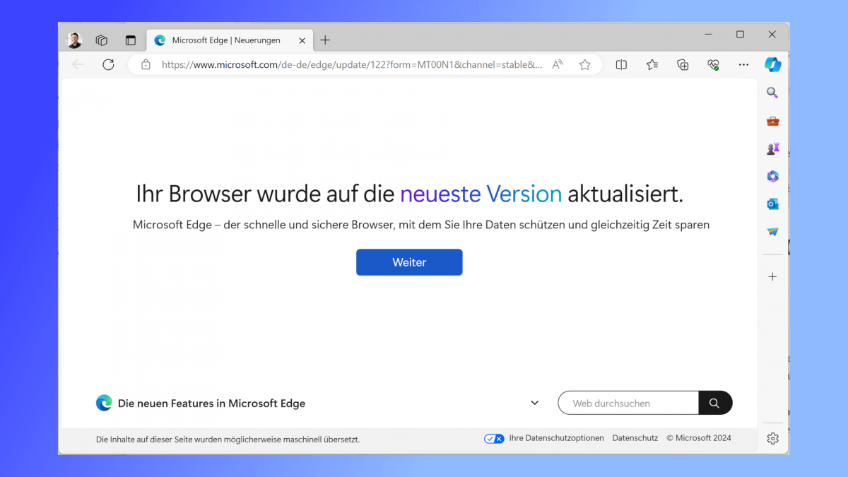This screenshot has width=848, height=477.
Task: Open the Datenschutz link
Action: point(635,437)
